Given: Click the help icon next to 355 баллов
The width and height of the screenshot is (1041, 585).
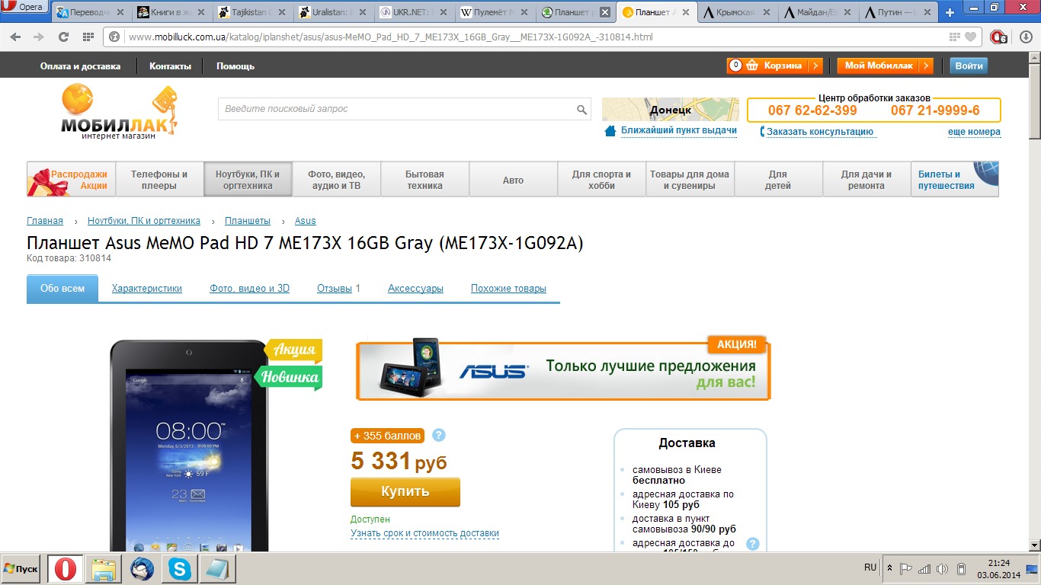Looking at the screenshot, I should [x=438, y=436].
